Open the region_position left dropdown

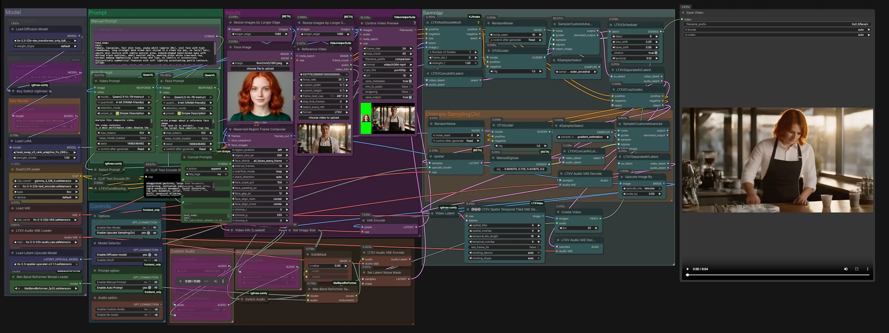click(x=260, y=150)
